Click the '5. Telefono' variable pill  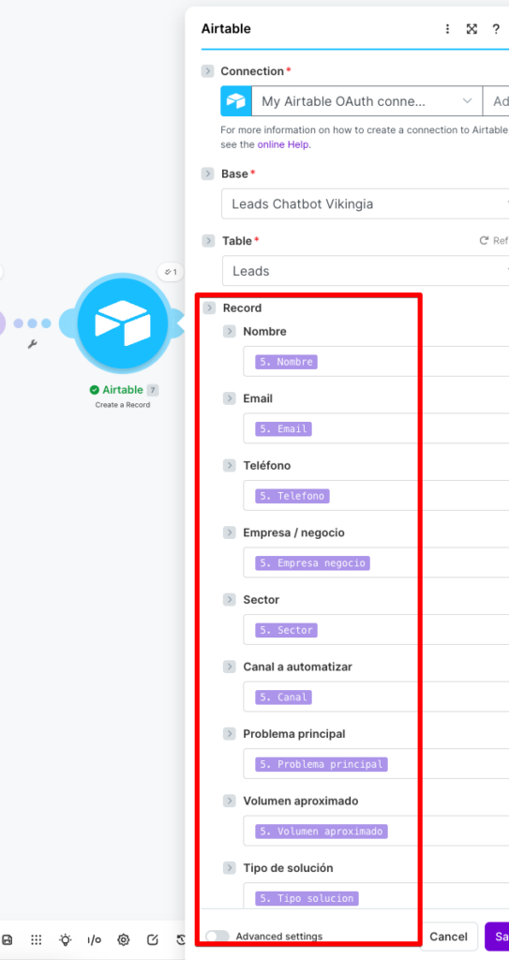pos(292,496)
